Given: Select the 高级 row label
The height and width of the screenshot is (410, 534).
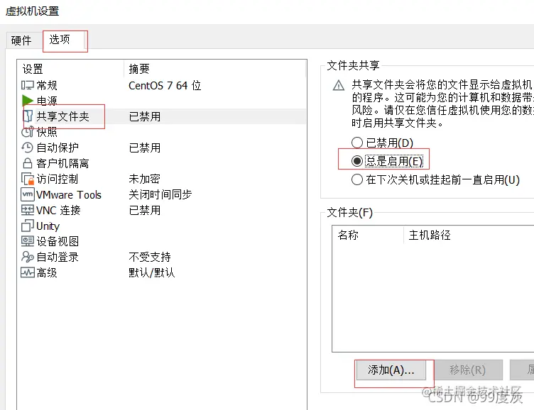Looking at the screenshot, I should (x=47, y=272).
